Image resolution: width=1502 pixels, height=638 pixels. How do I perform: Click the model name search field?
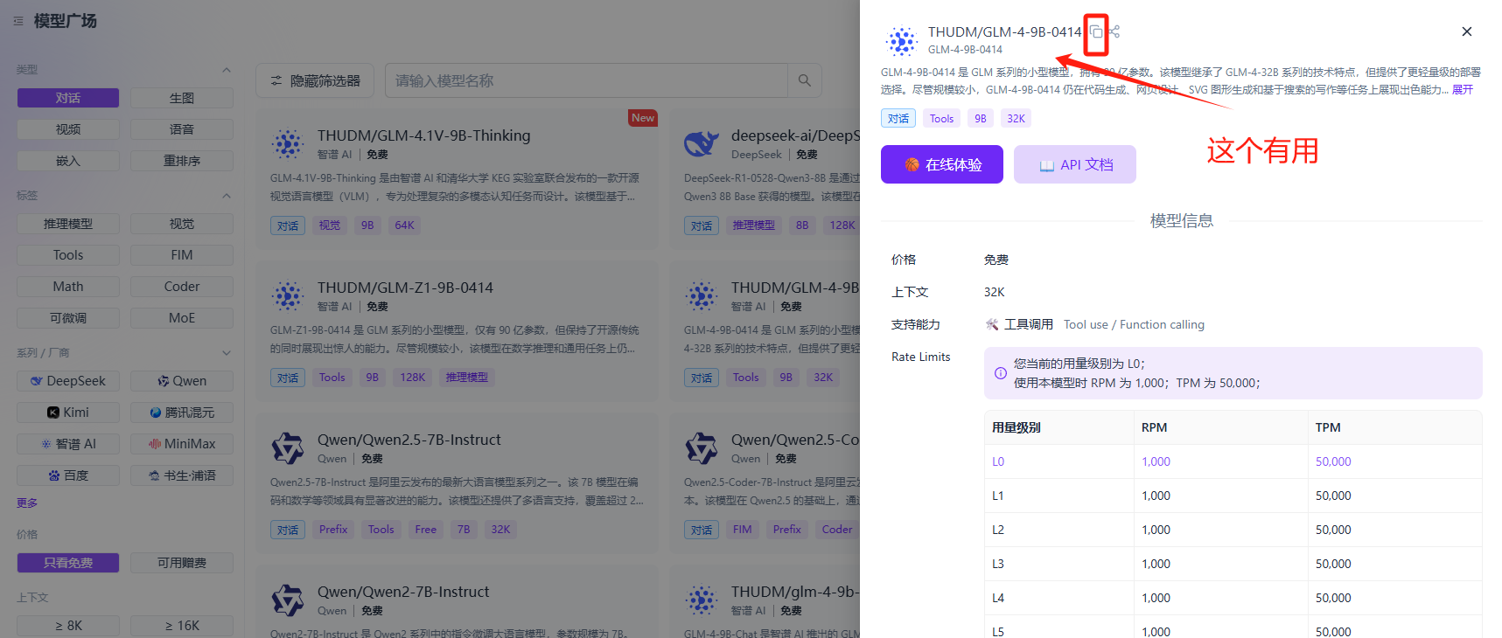coord(587,80)
